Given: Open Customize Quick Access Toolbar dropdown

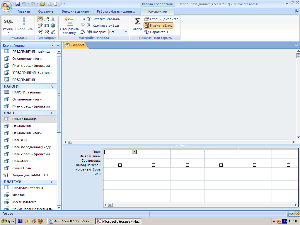Looking at the screenshot, I should [64, 4].
